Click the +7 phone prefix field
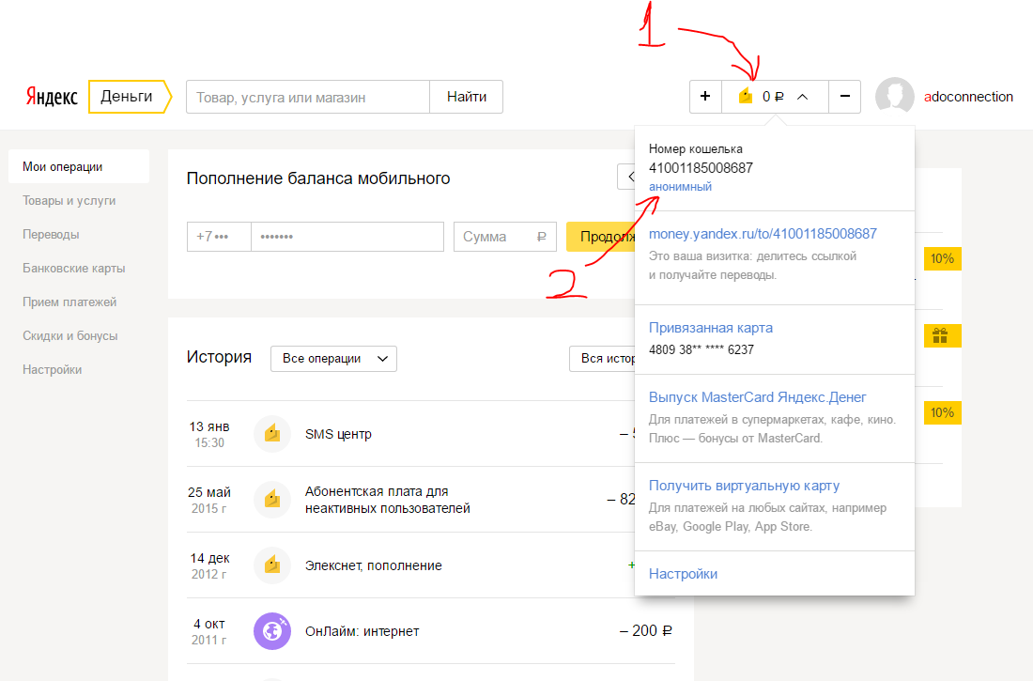Image resolution: width=1033 pixels, height=681 pixels. coord(219,237)
